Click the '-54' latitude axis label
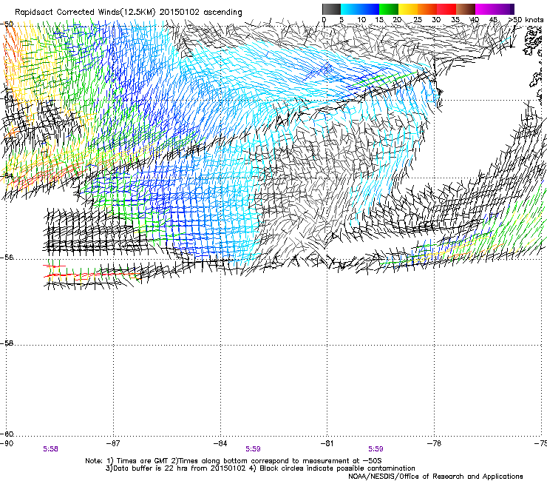547x481 pixels. pos(7,176)
